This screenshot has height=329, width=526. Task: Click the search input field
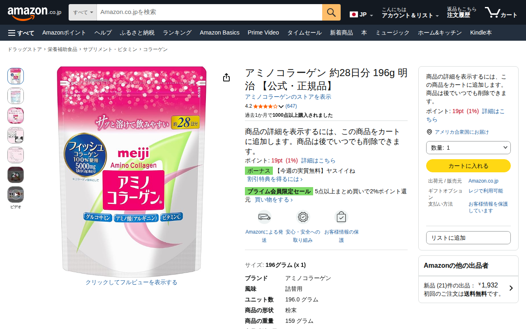point(209,12)
